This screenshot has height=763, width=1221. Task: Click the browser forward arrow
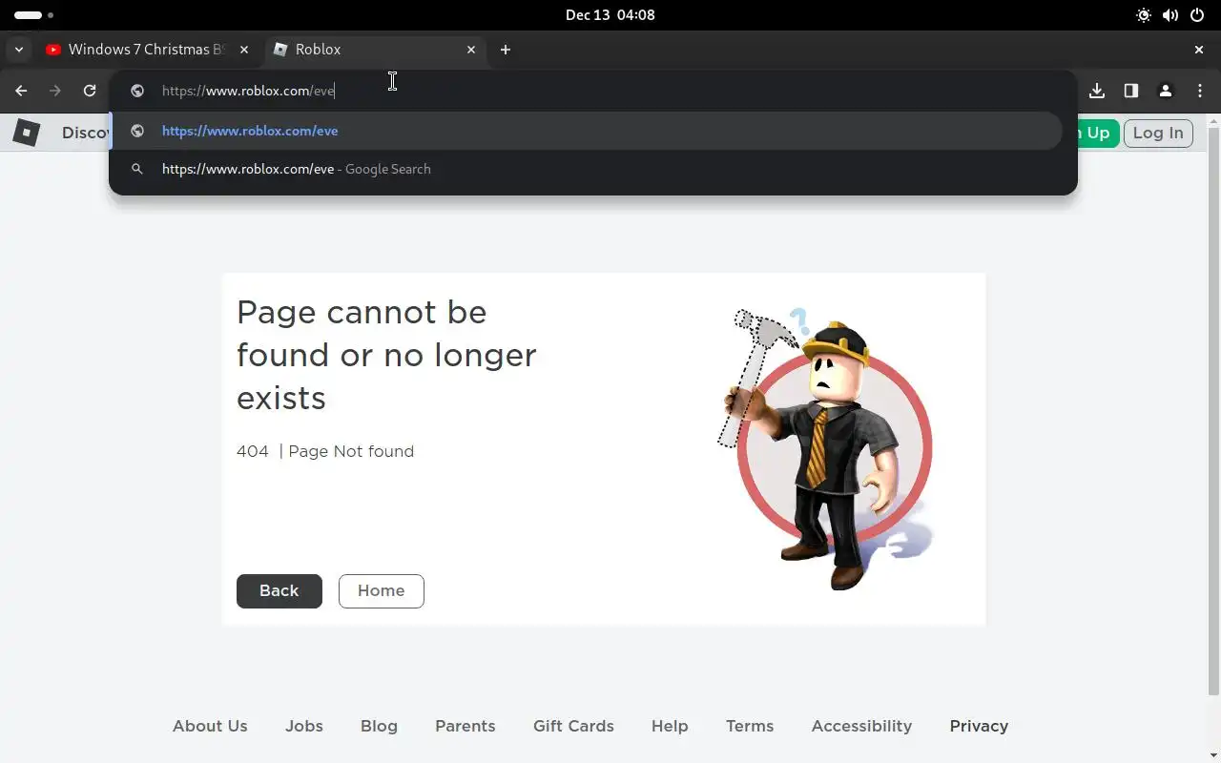pos(55,91)
